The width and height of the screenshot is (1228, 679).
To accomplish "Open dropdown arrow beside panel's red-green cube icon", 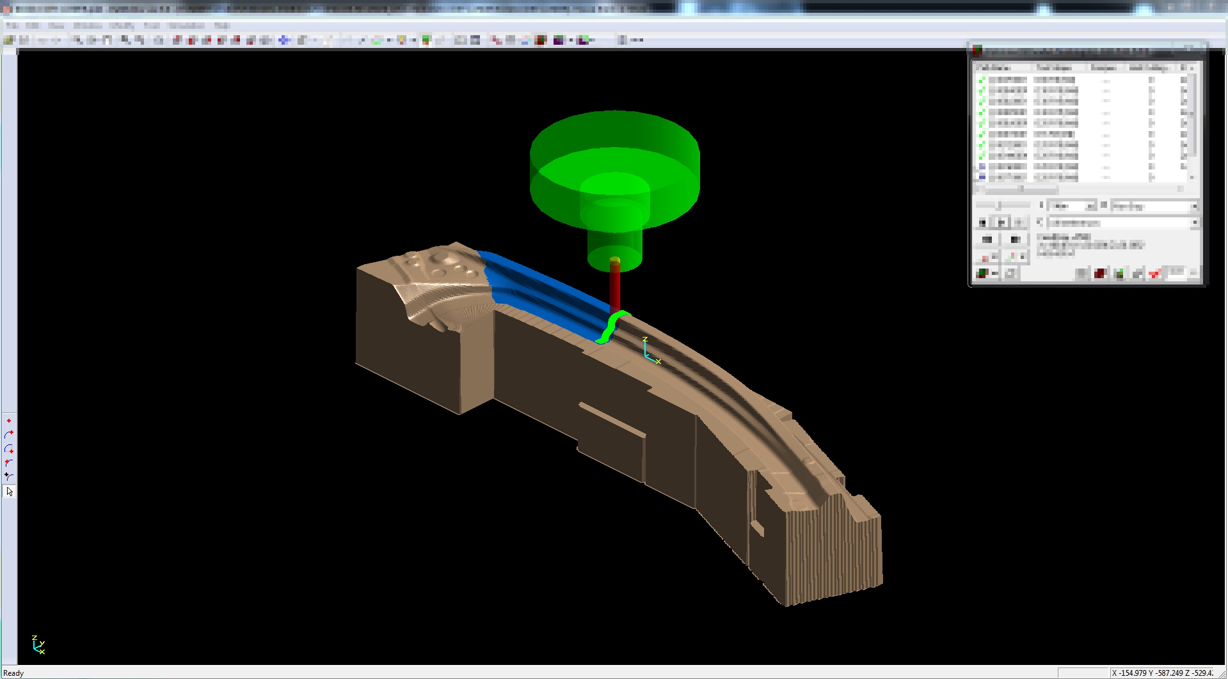I will (995, 273).
